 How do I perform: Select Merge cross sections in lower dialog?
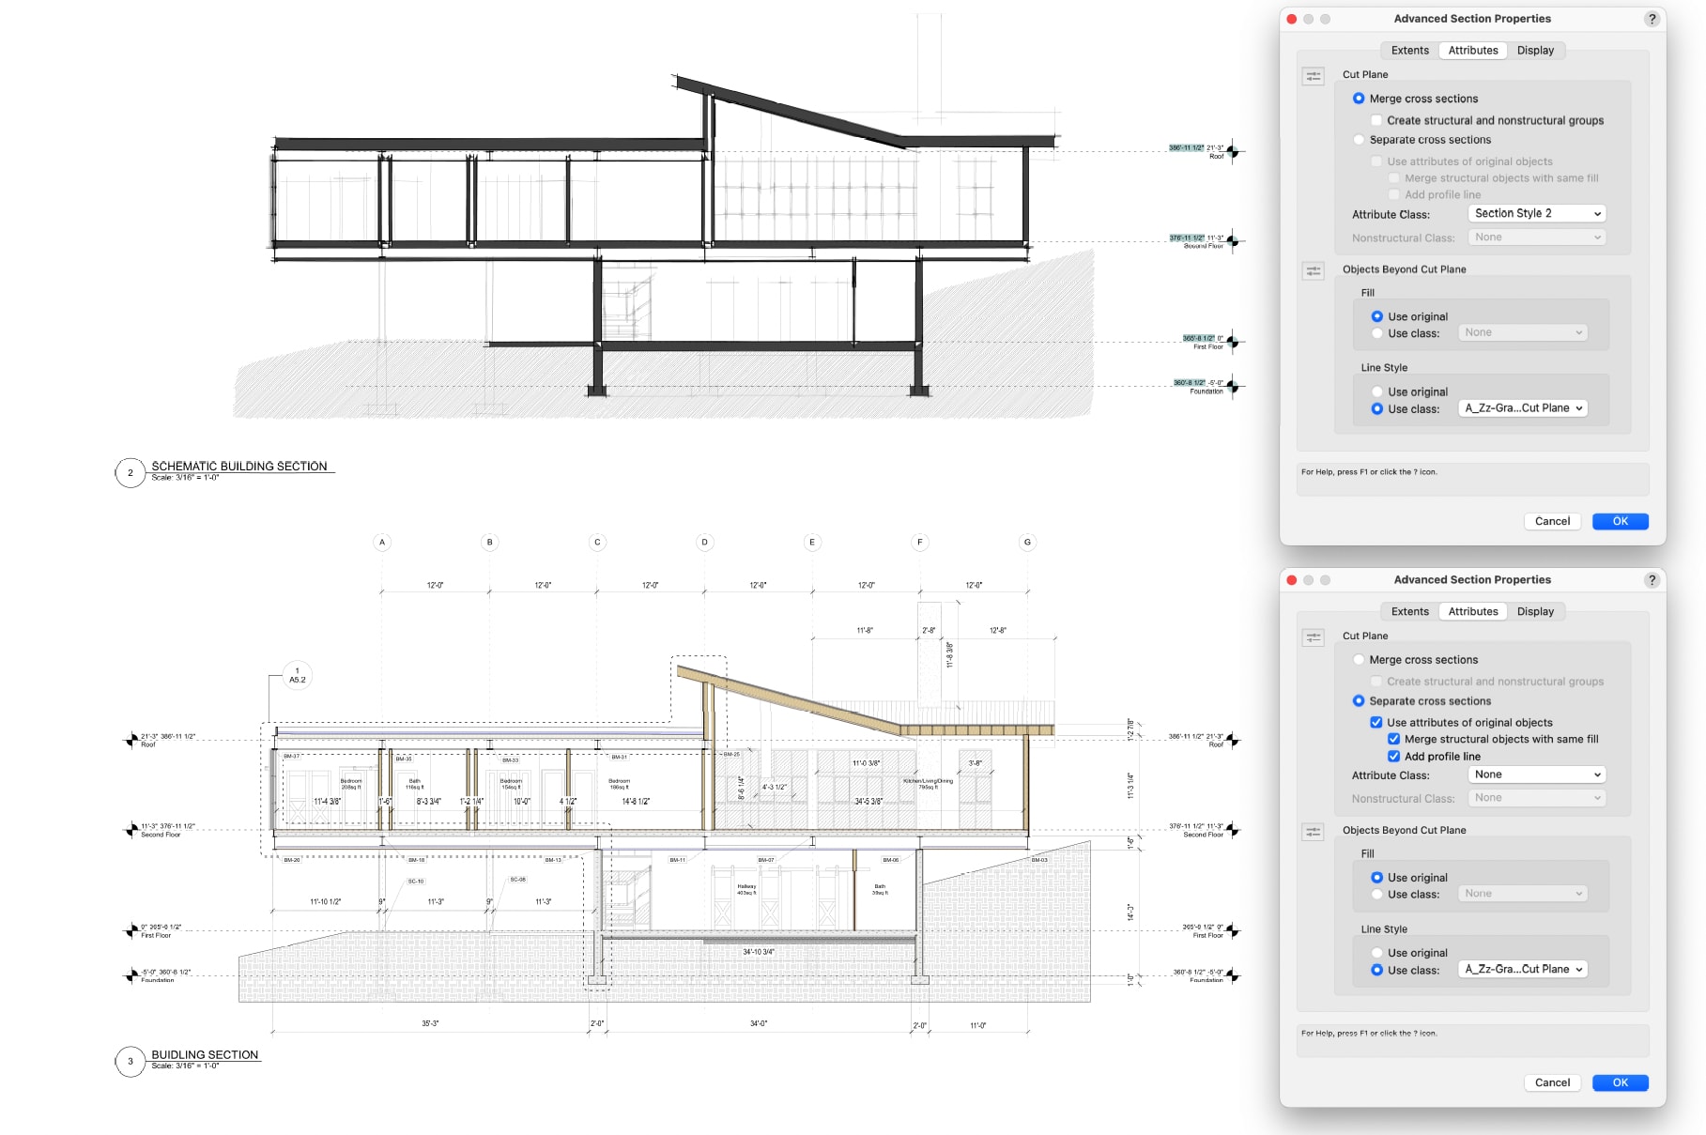tap(1359, 660)
